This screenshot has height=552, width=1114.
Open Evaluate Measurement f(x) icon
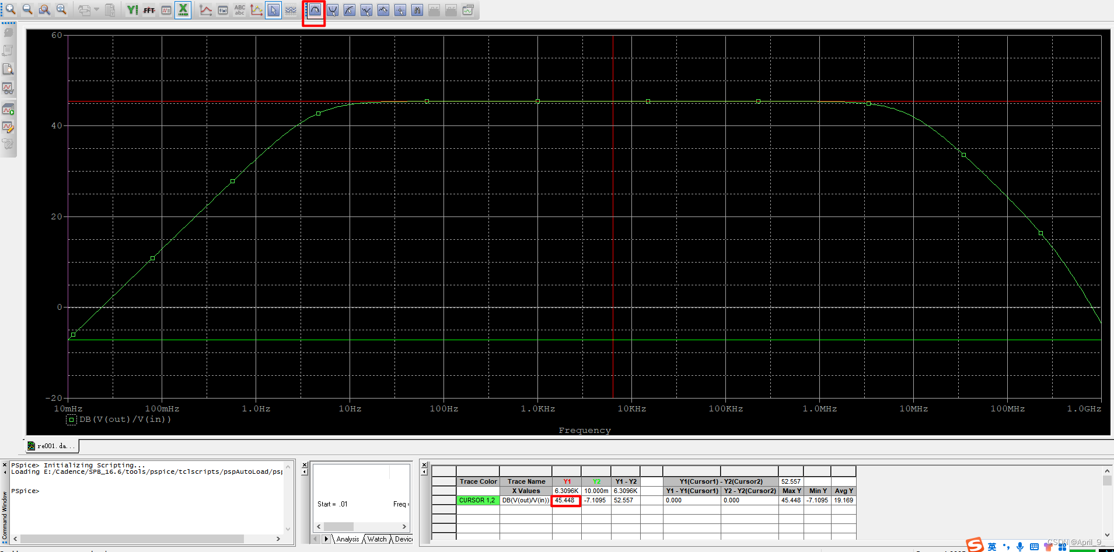coord(223,10)
